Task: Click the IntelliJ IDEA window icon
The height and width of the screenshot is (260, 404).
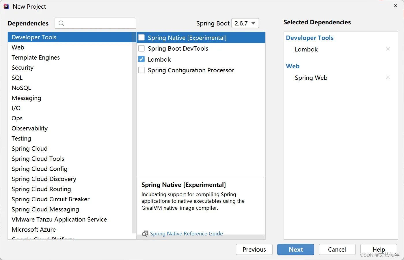Action: (6, 6)
